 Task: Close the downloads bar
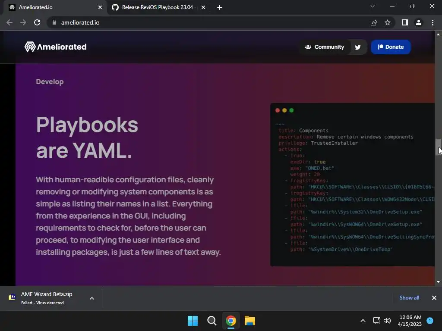point(434,298)
